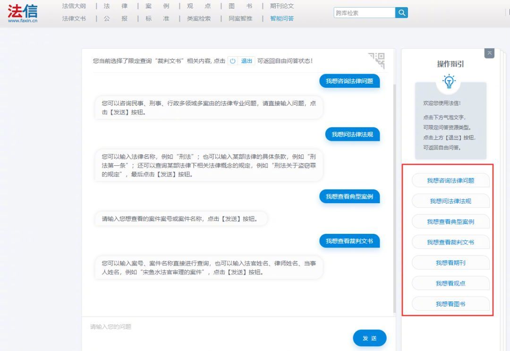Image resolution: width=510 pixels, height=351 pixels.
Task: Open the 智能问答 menu item
Action: point(282,18)
